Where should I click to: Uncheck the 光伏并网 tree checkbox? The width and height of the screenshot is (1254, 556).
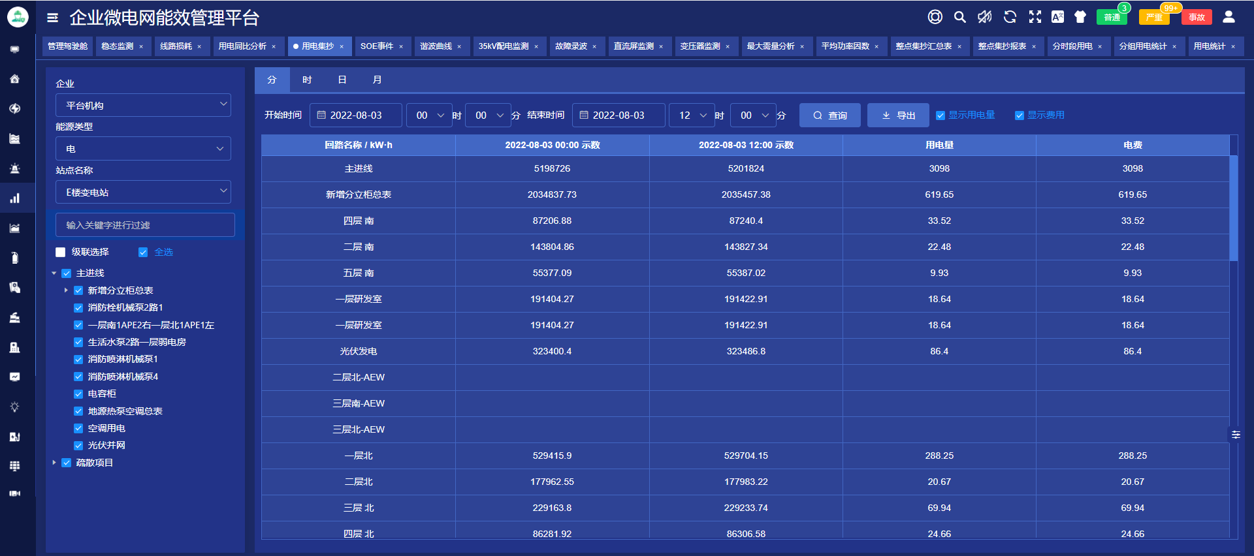(78, 446)
